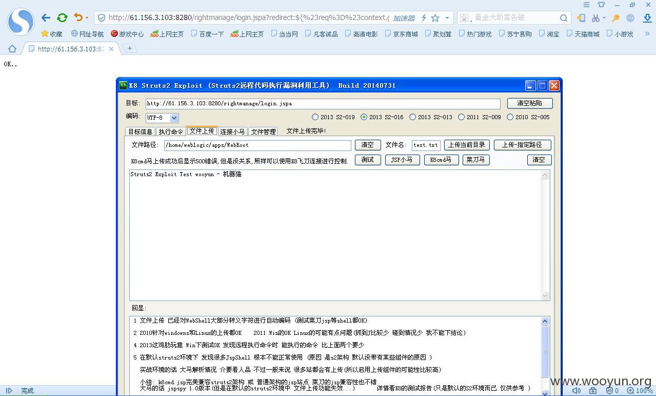Click the 上传当前目录 button
The image size is (656, 396).
click(x=467, y=145)
